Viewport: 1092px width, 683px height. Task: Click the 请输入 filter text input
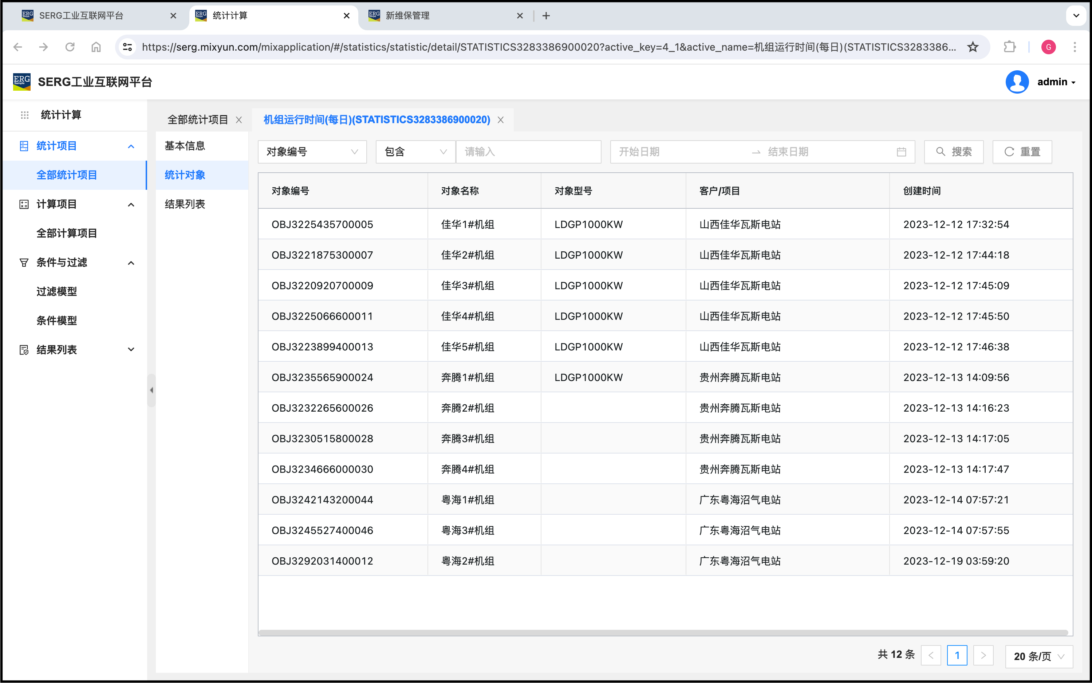tap(528, 152)
